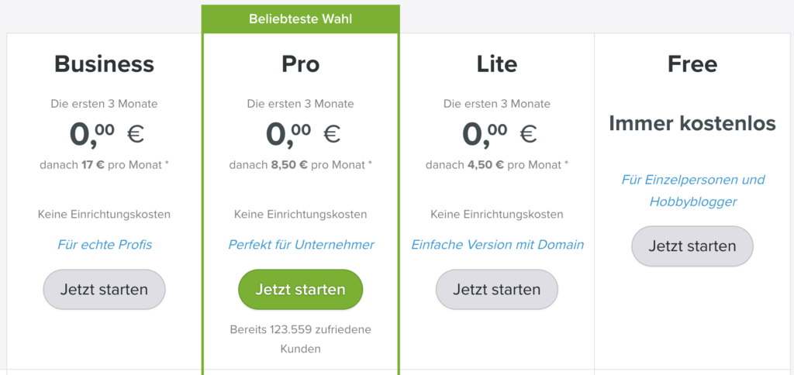The image size is (794, 375).
Task: Open Für Einzelpersonen und Hobbyblogger link
Action: pyautogui.click(x=692, y=191)
